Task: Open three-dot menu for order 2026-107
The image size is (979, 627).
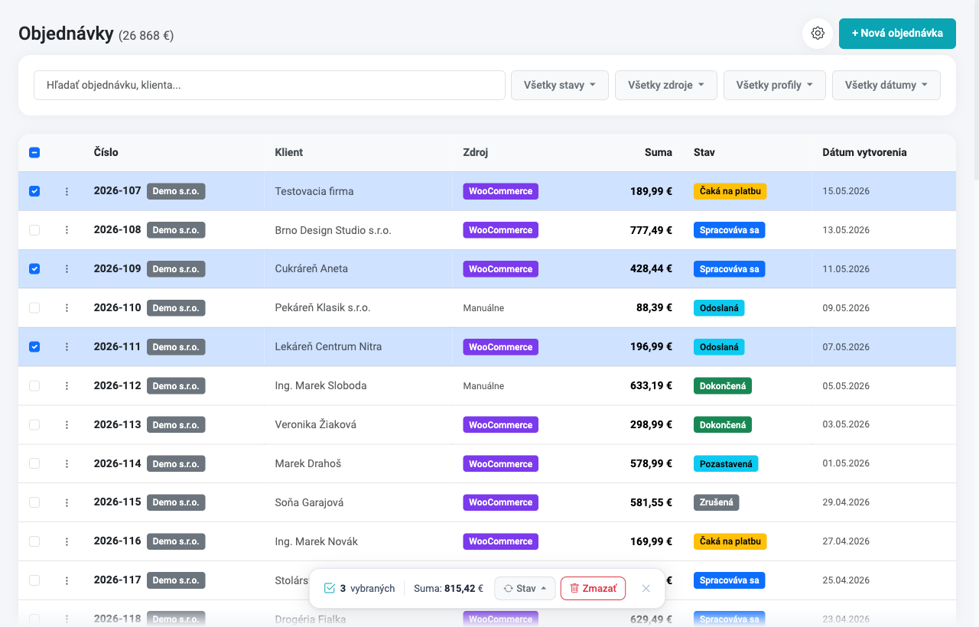Action: click(67, 191)
